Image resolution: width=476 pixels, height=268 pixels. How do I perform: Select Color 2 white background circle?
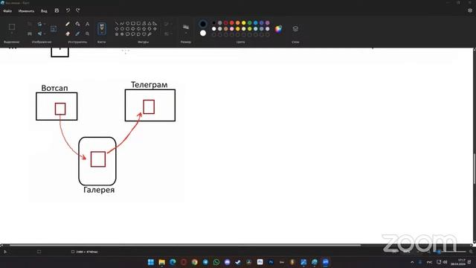pyautogui.click(x=203, y=33)
